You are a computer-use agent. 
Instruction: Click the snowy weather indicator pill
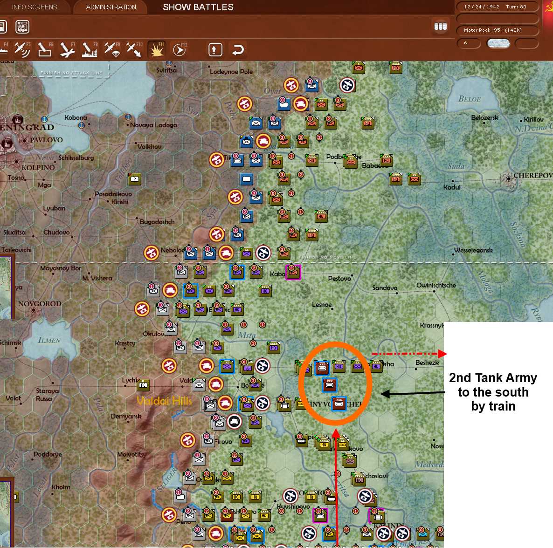point(498,43)
